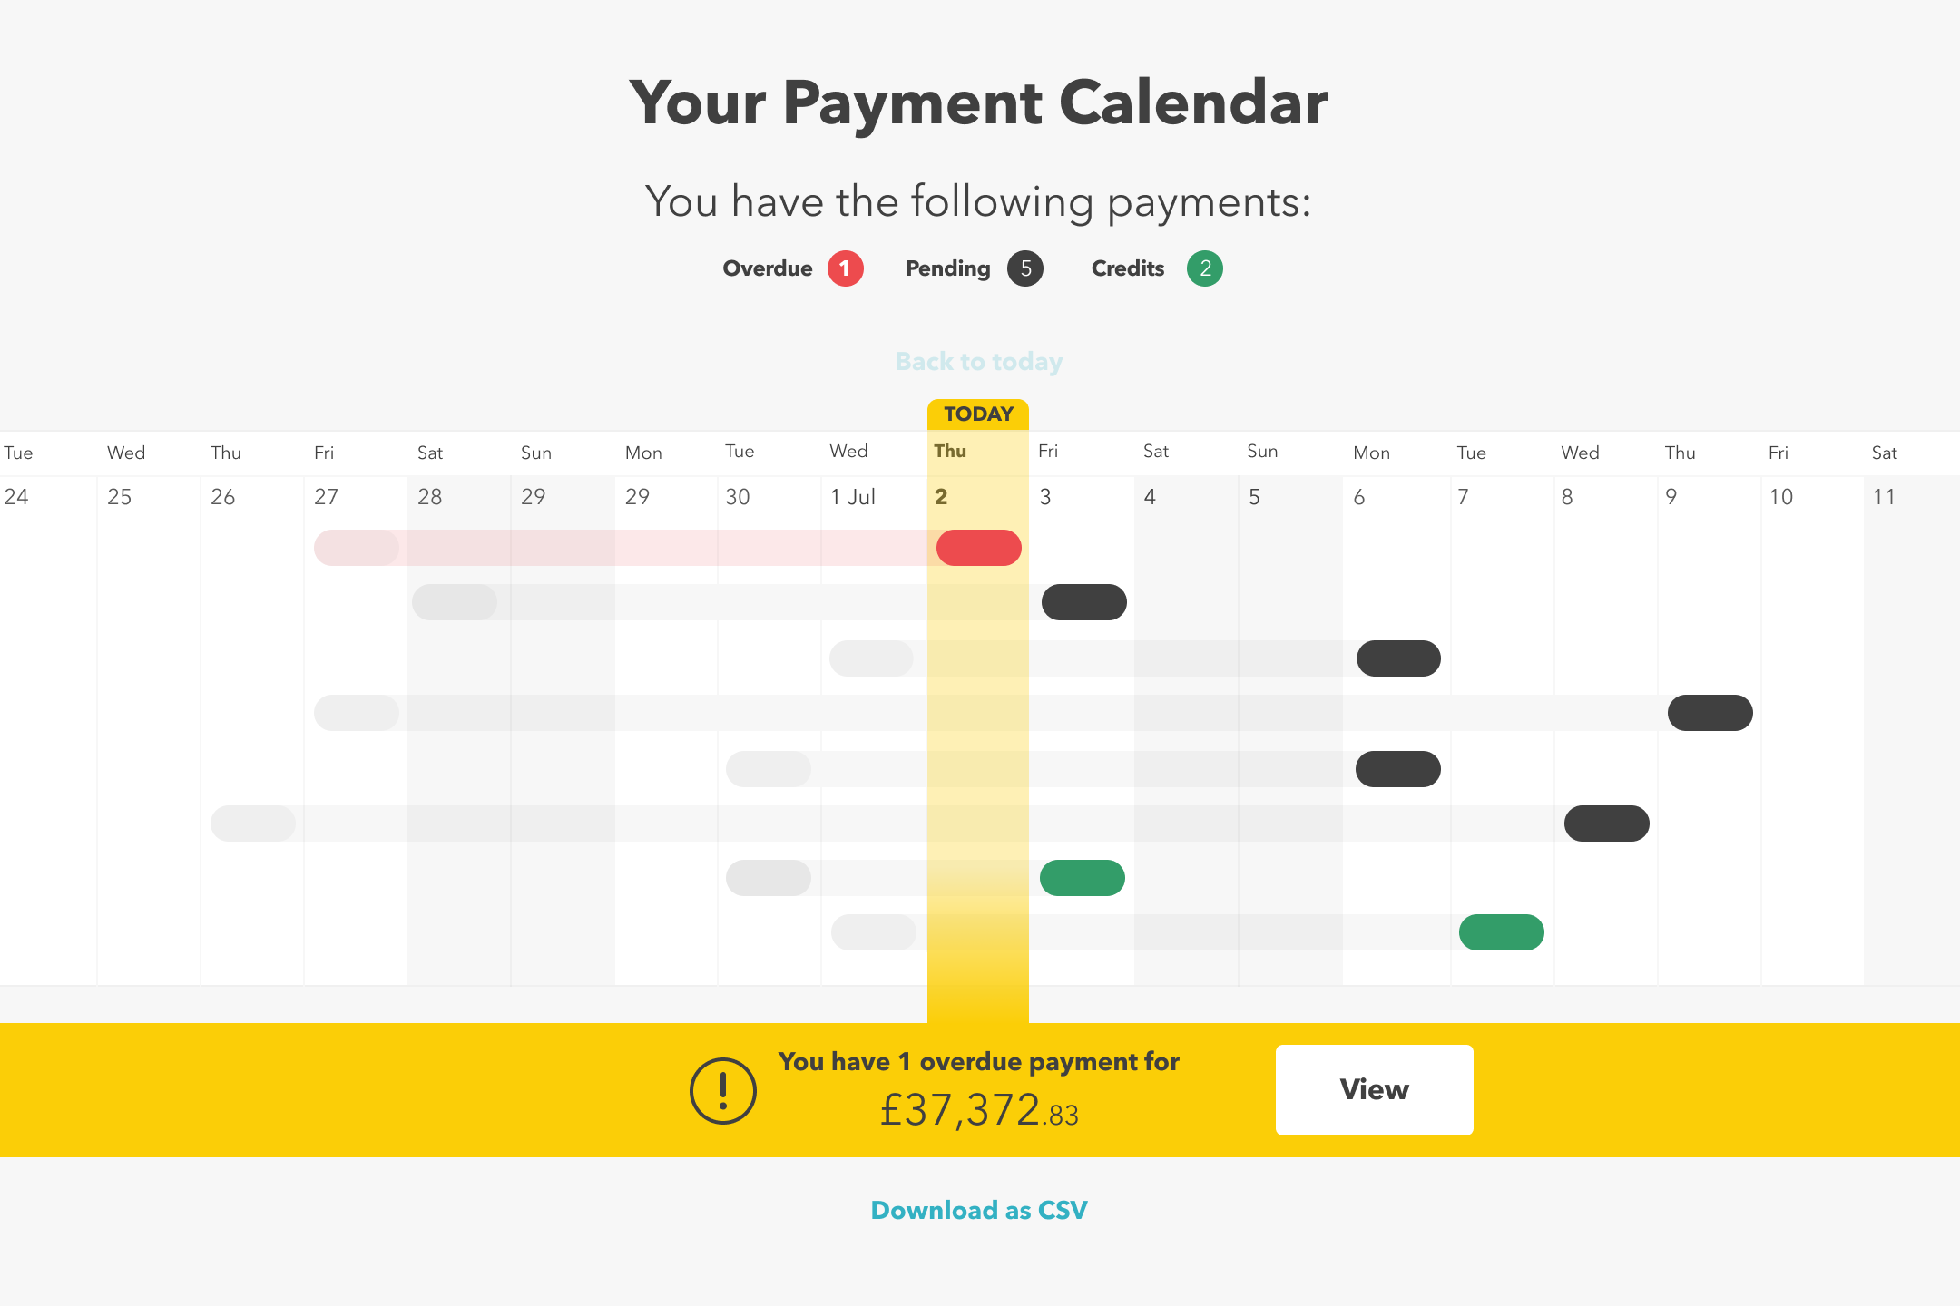Image resolution: width=1960 pixels, height=1306 pixels.
Task: Select the green credit marker on Fri 3
Action: click(x=1082, y=878)
